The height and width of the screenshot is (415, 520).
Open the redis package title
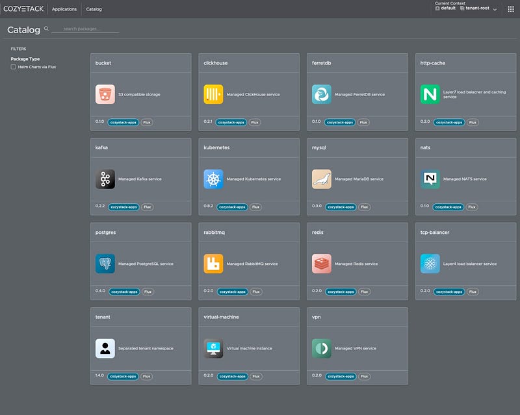(x=317, y=233)
